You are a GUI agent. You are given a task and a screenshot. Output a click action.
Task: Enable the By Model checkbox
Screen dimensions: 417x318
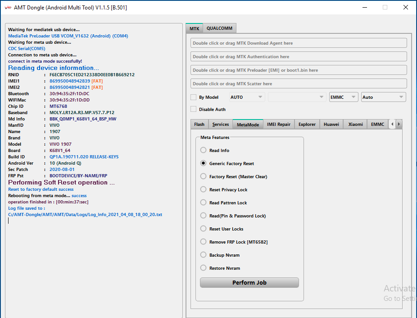[194, 97]
